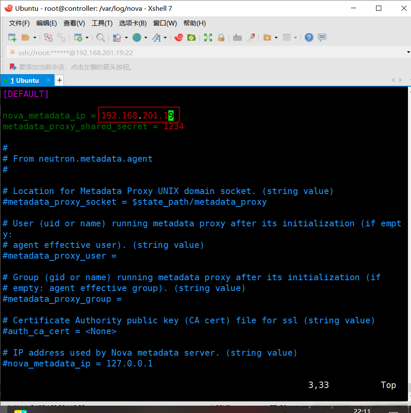Add a new tab with plus button

60,80
